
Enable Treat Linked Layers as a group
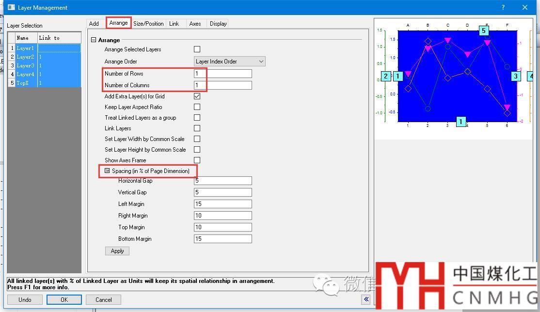click(x=197, y=117)
